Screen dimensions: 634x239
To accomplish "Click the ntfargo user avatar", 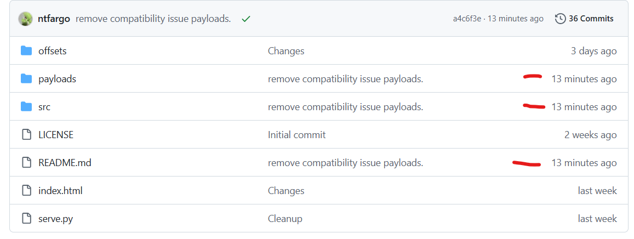I will point(25,19).
